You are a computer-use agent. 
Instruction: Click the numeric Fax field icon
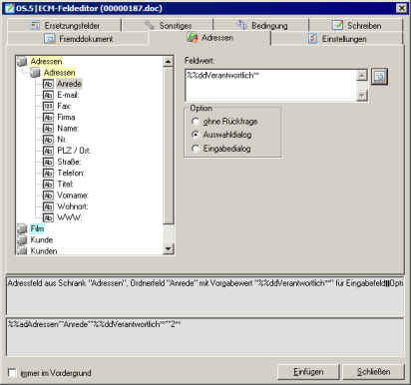click(x=48, y=106)
